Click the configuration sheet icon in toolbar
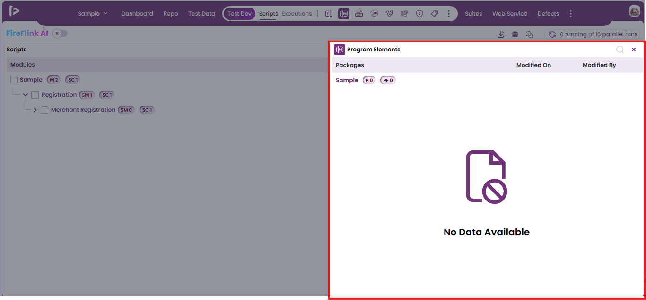The height and width of the screenshot is (300, 646). pos(404,14)
